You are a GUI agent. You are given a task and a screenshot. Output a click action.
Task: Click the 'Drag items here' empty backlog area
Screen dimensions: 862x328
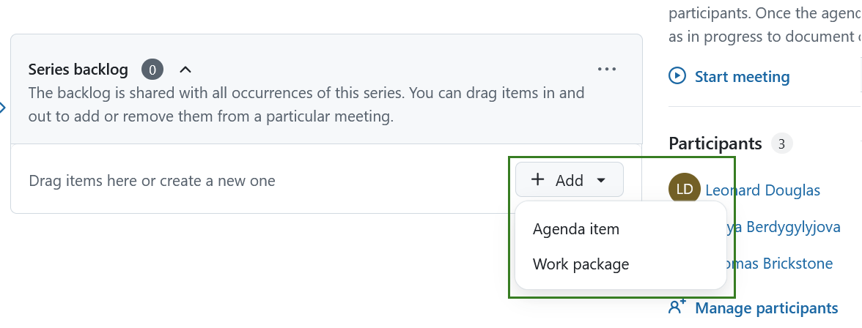152,180
